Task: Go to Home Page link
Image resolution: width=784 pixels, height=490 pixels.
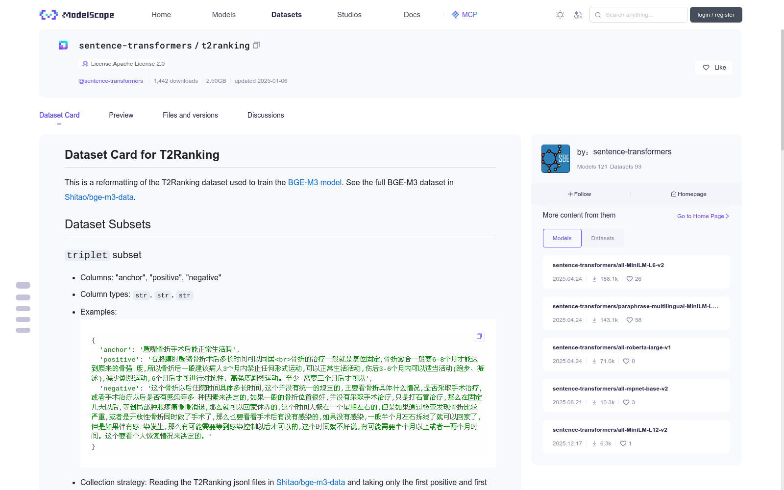Action: click(x=703, y=216)
